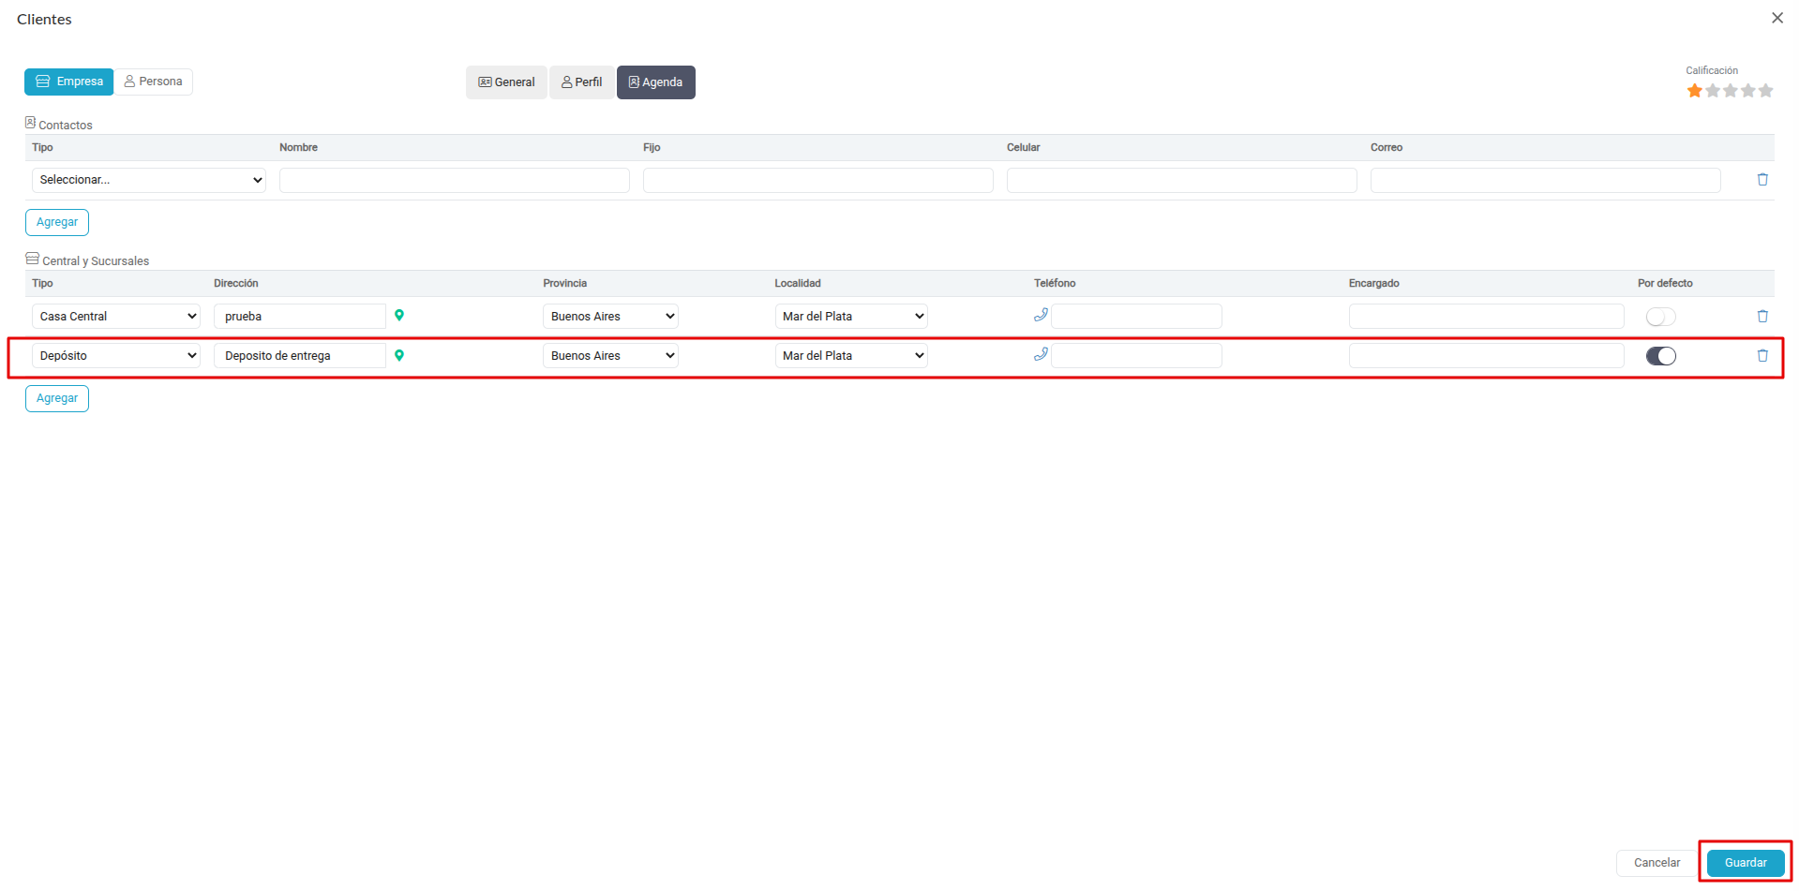
Task: Delete the Depósito branch row
Action: coord(1762,356)
